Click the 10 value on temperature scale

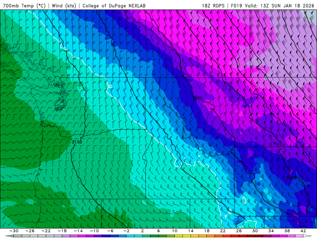coord(174,231)
